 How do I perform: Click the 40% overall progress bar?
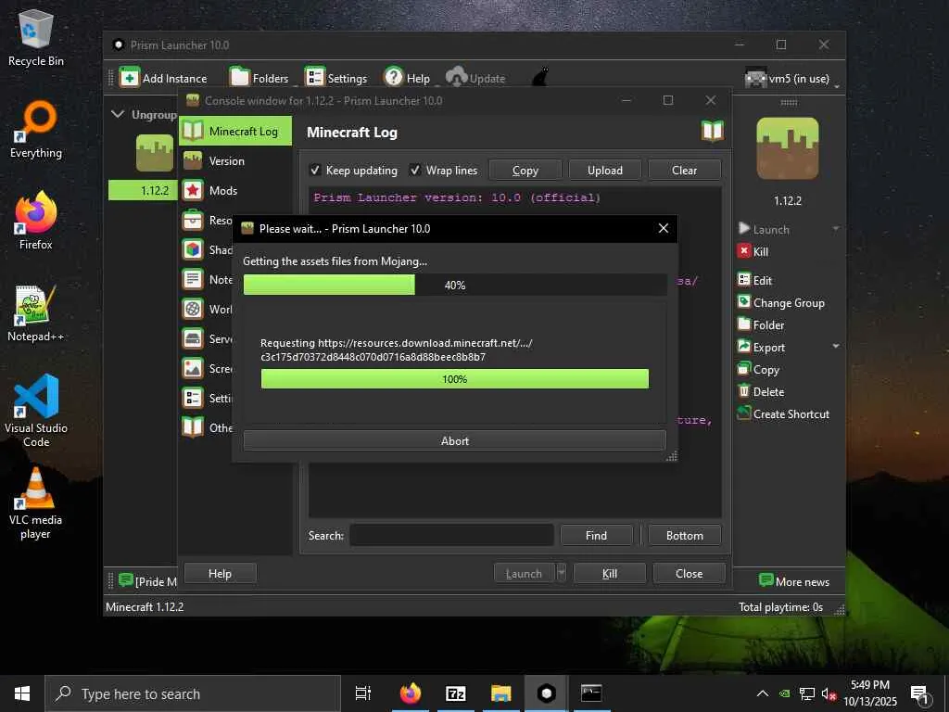[454, 285]
